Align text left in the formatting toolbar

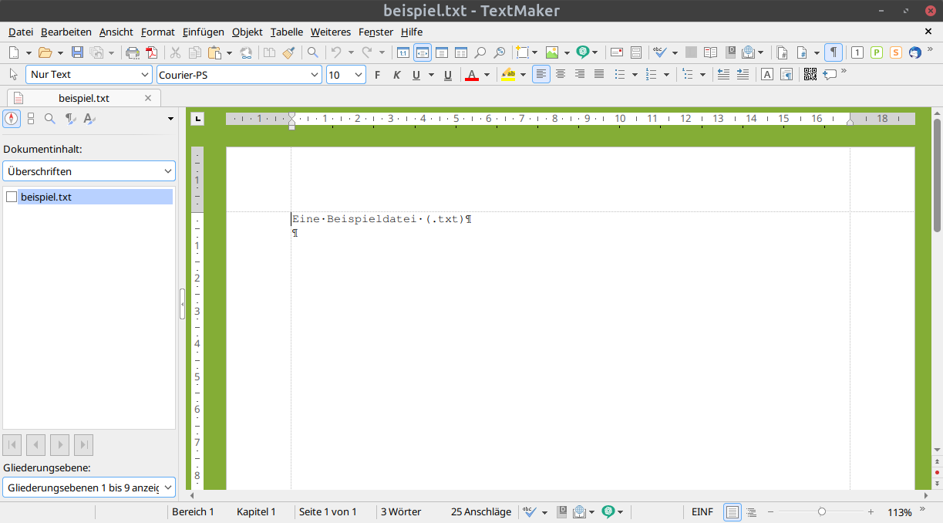pos(542,75)
